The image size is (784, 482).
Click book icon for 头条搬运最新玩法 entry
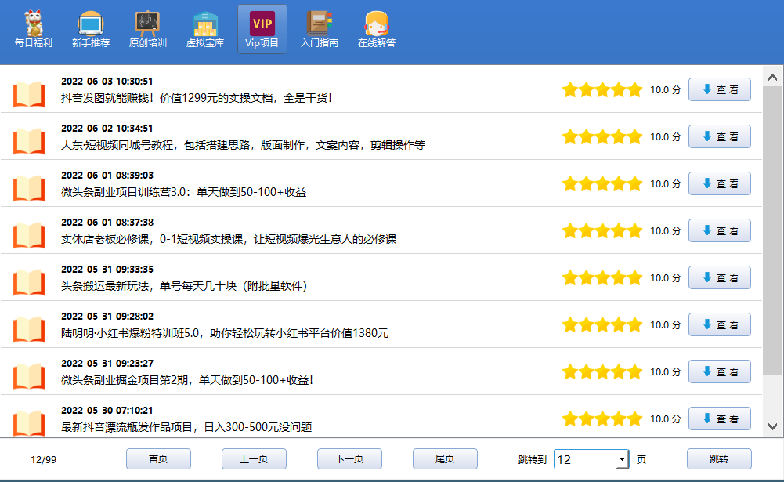point(29,282)
